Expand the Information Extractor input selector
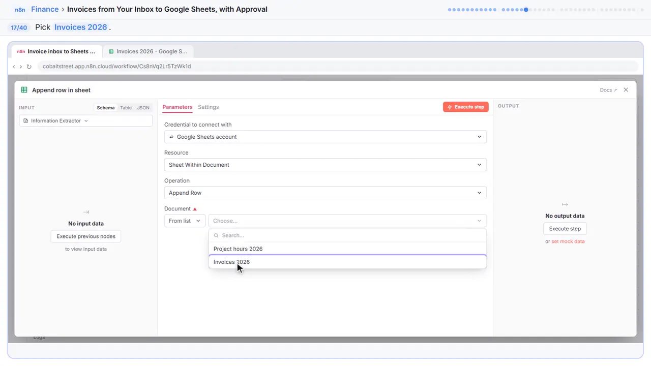The height and width of the screenshot is (366, 651). (x=86, y=120)
